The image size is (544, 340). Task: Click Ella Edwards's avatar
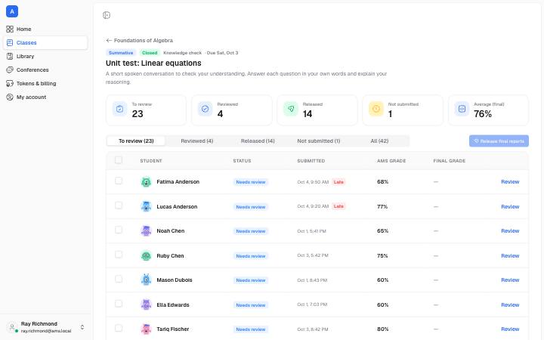tap(146, 304)
